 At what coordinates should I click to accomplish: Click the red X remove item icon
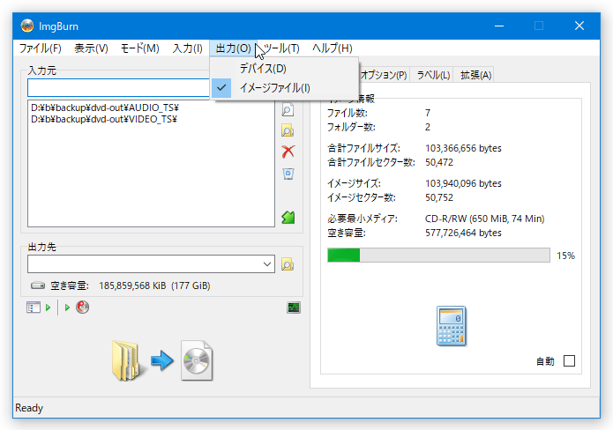(x=288, y=152)
